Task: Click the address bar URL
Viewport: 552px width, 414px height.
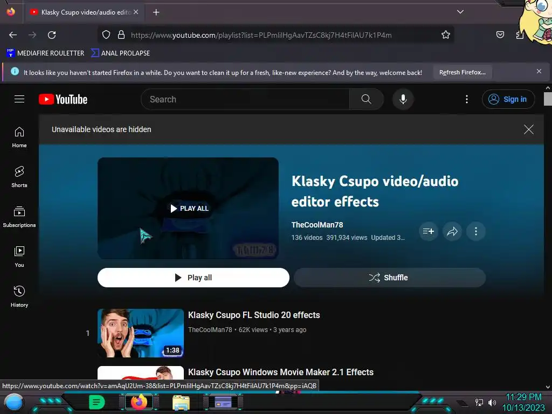Action: 261,35
